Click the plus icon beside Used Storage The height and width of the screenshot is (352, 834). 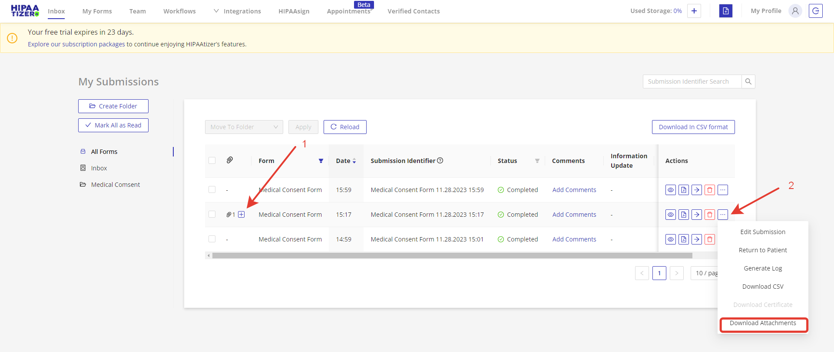click(x=694, y=11)
